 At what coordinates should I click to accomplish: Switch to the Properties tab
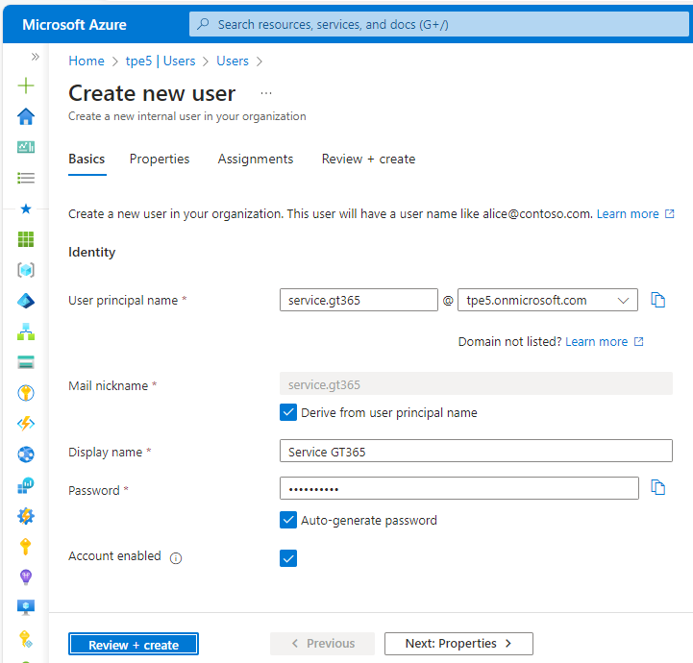160,159
